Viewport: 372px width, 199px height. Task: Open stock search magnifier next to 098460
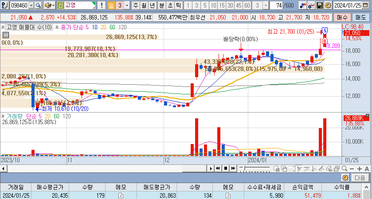(x=38, y=5)
